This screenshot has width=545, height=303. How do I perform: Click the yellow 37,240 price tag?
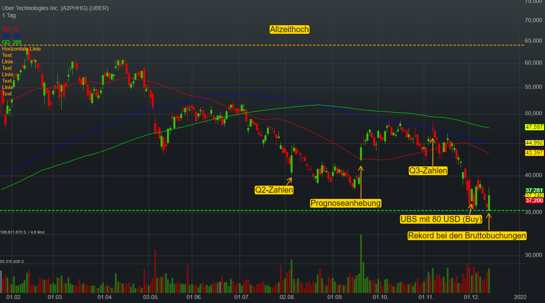[x=534, y=195]
